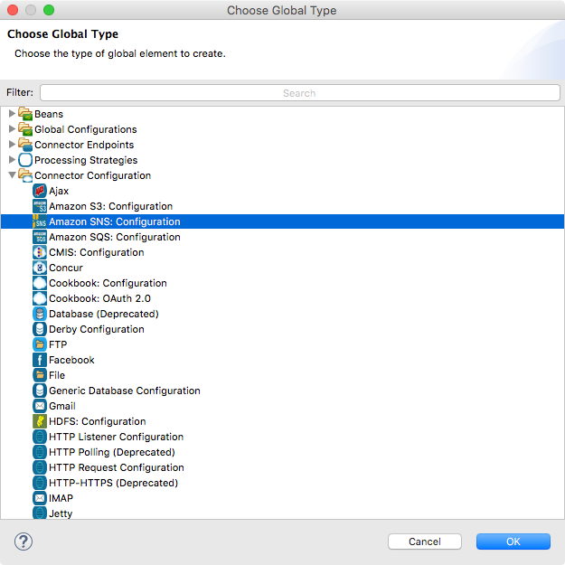Click the Amazon S3 icon
The width and height of the screenshot is (565, 565).
point(40,206)
